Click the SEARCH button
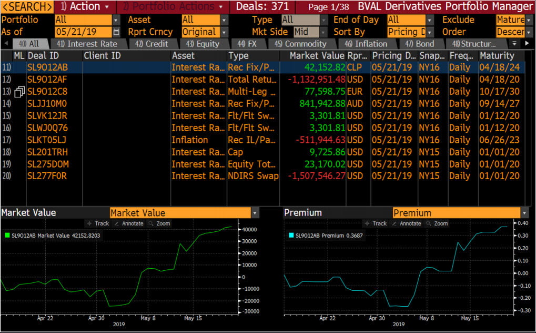536x333 pixels. [x=27, y=6]
